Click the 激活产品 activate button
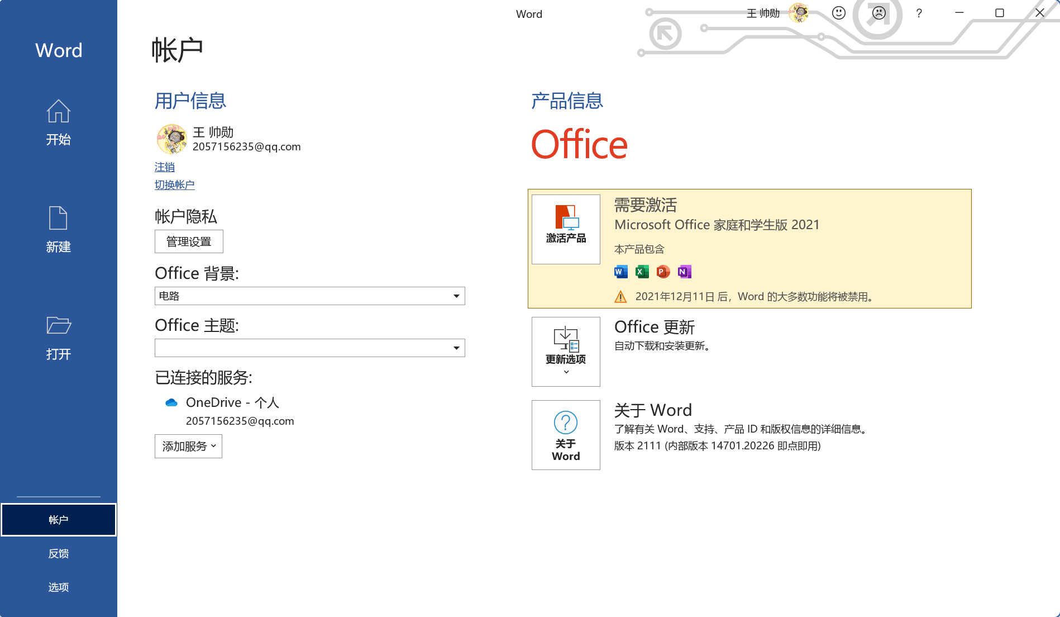Screen dimensions: 1060x617 [x=566, y=229]
